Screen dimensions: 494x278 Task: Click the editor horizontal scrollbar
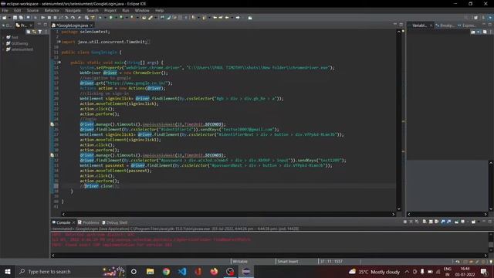click(228, 214)
